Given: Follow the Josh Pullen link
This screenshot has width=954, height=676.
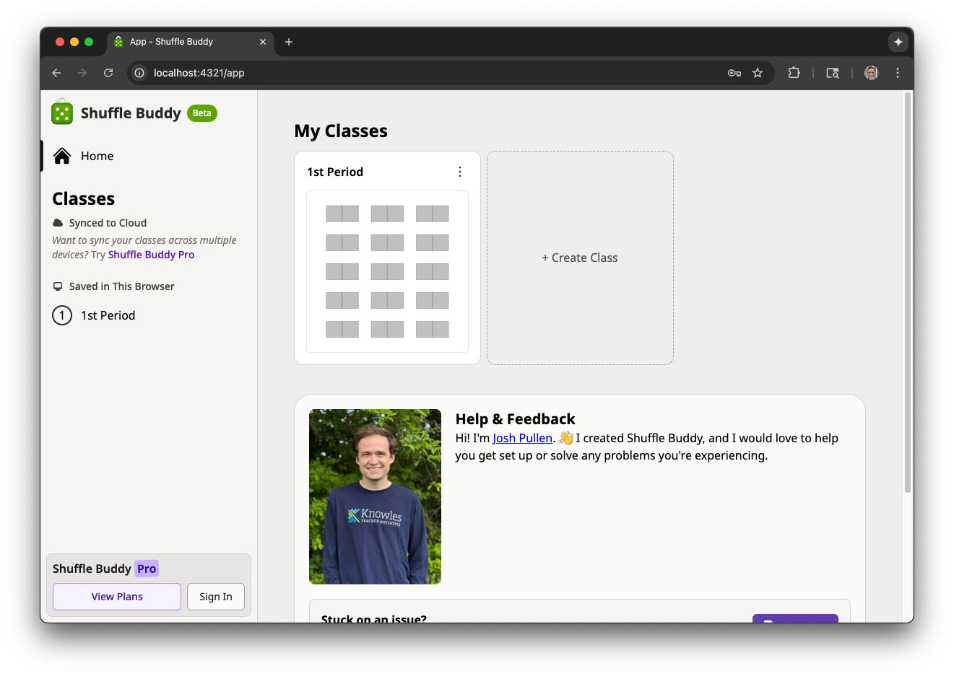Looking at the screenshot, I should (522, 438).
